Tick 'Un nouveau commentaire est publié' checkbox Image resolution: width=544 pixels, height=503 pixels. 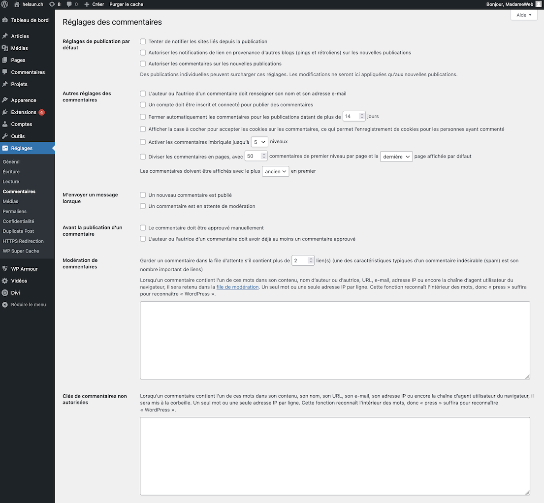tap(143, 195)
